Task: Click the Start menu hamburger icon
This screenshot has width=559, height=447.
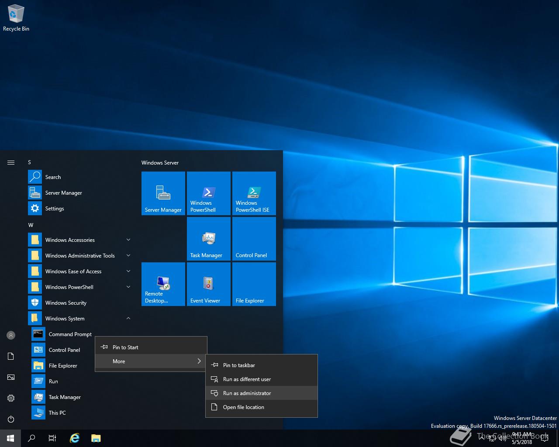Action: 11,162
